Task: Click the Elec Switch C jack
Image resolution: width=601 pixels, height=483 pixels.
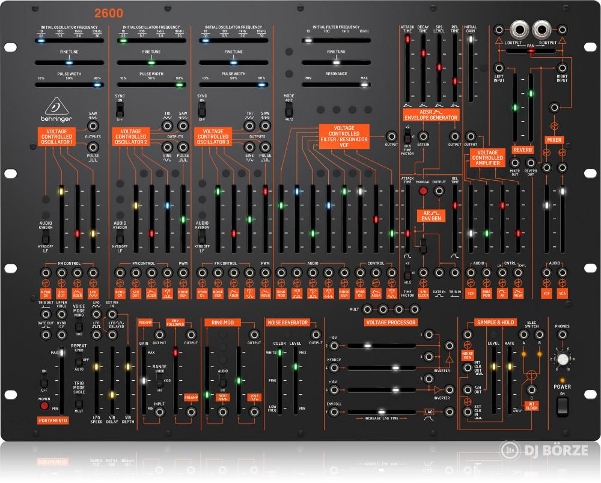Action: pos(531,390)
